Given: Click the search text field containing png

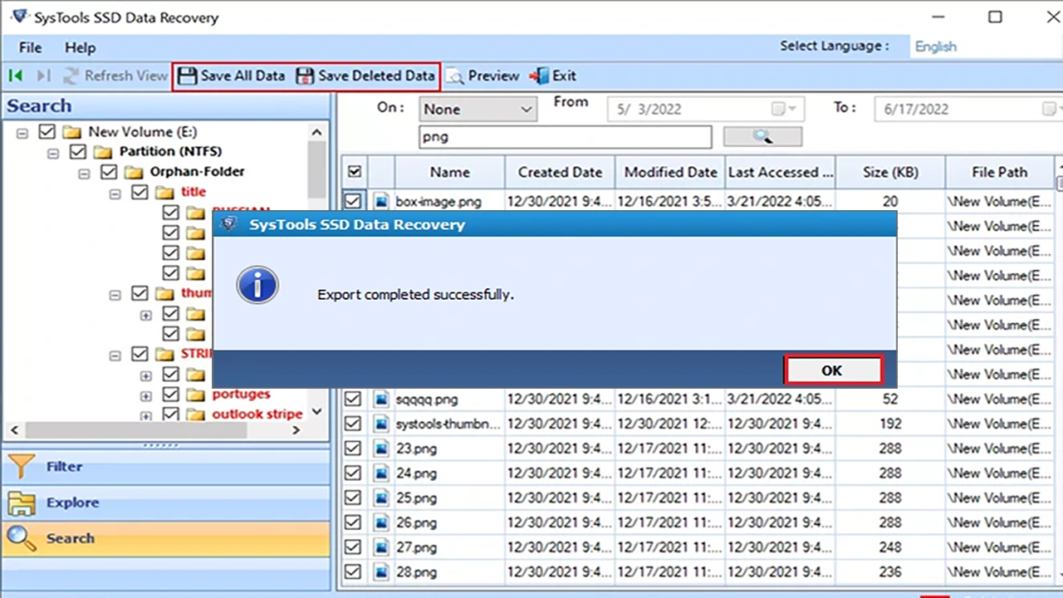Looking at the screenshot, I should coord(566,137).
